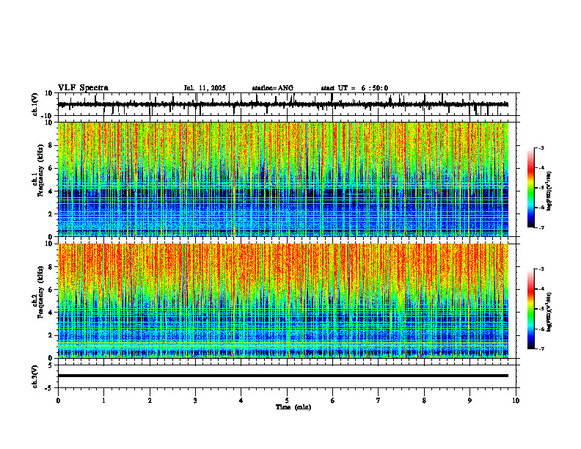Click time axis tick label "4"
This screenshot has height=449, width=581.
241,401
